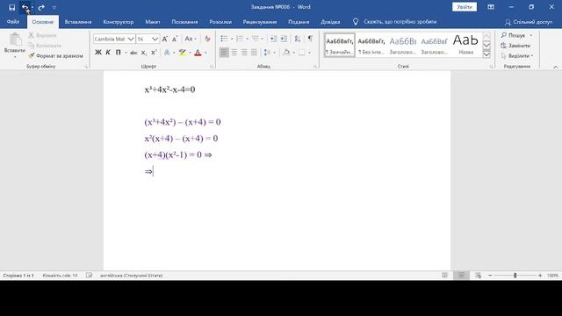562x316 pixels.
Task: Center the text
Action: coord(234,53)
